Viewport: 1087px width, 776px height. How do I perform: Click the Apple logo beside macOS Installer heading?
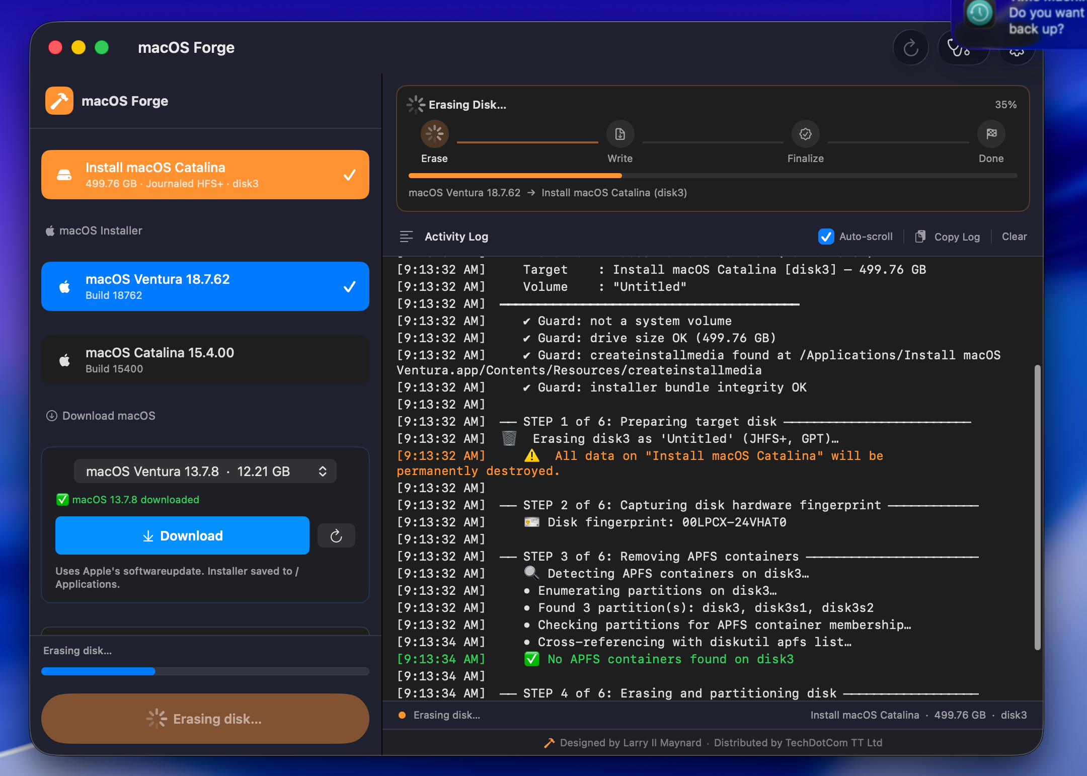[50, 231]
